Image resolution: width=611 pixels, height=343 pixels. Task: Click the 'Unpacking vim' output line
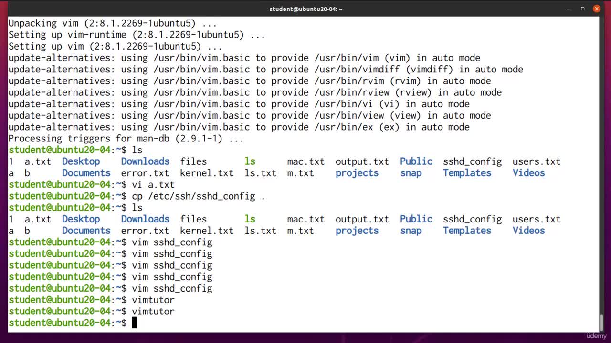point(113,23)
